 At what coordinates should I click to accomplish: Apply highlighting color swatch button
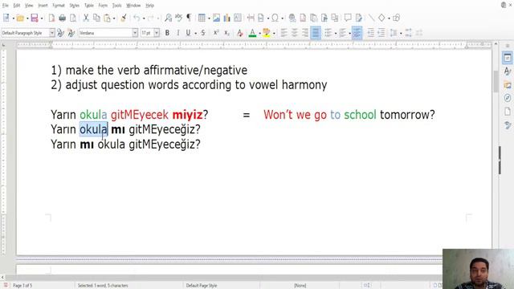tap(267, 33)
